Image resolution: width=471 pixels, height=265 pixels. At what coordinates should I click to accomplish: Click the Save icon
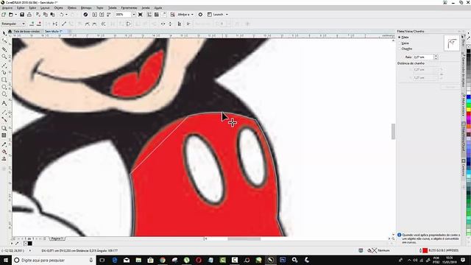pos(22,15)
